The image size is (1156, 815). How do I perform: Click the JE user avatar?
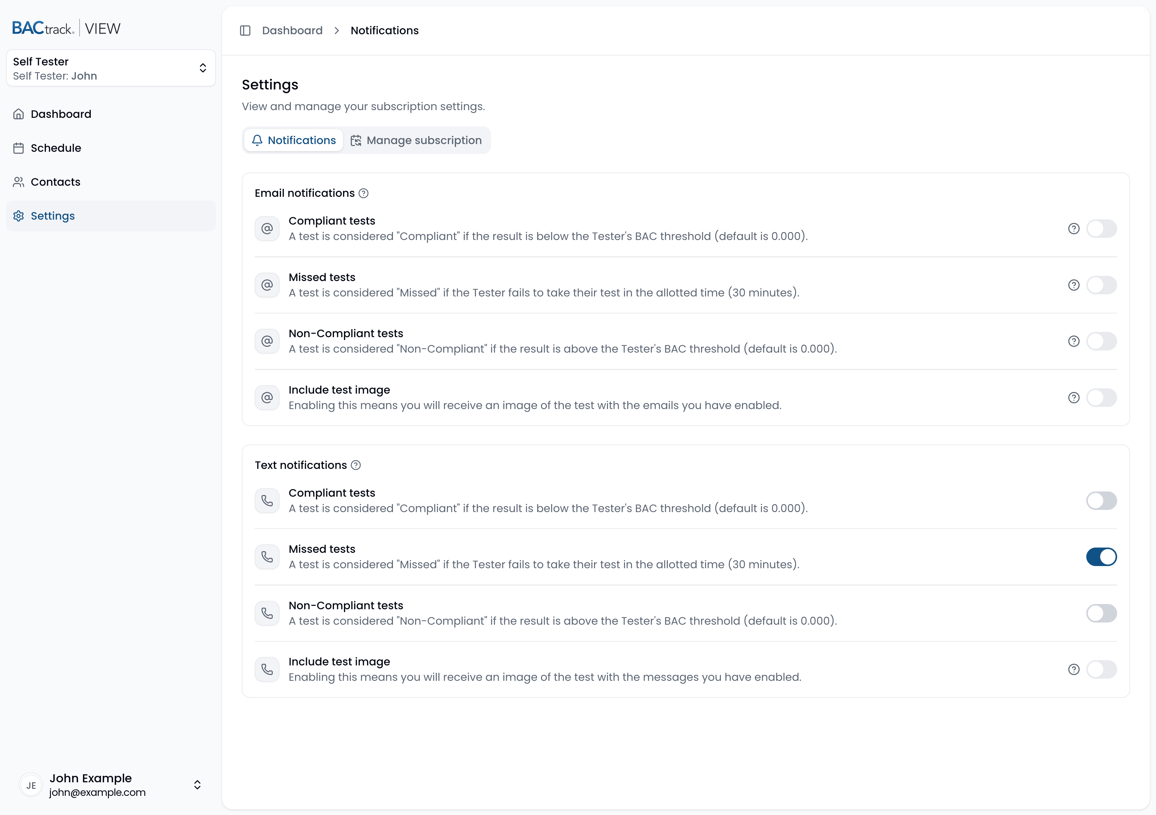31,785
